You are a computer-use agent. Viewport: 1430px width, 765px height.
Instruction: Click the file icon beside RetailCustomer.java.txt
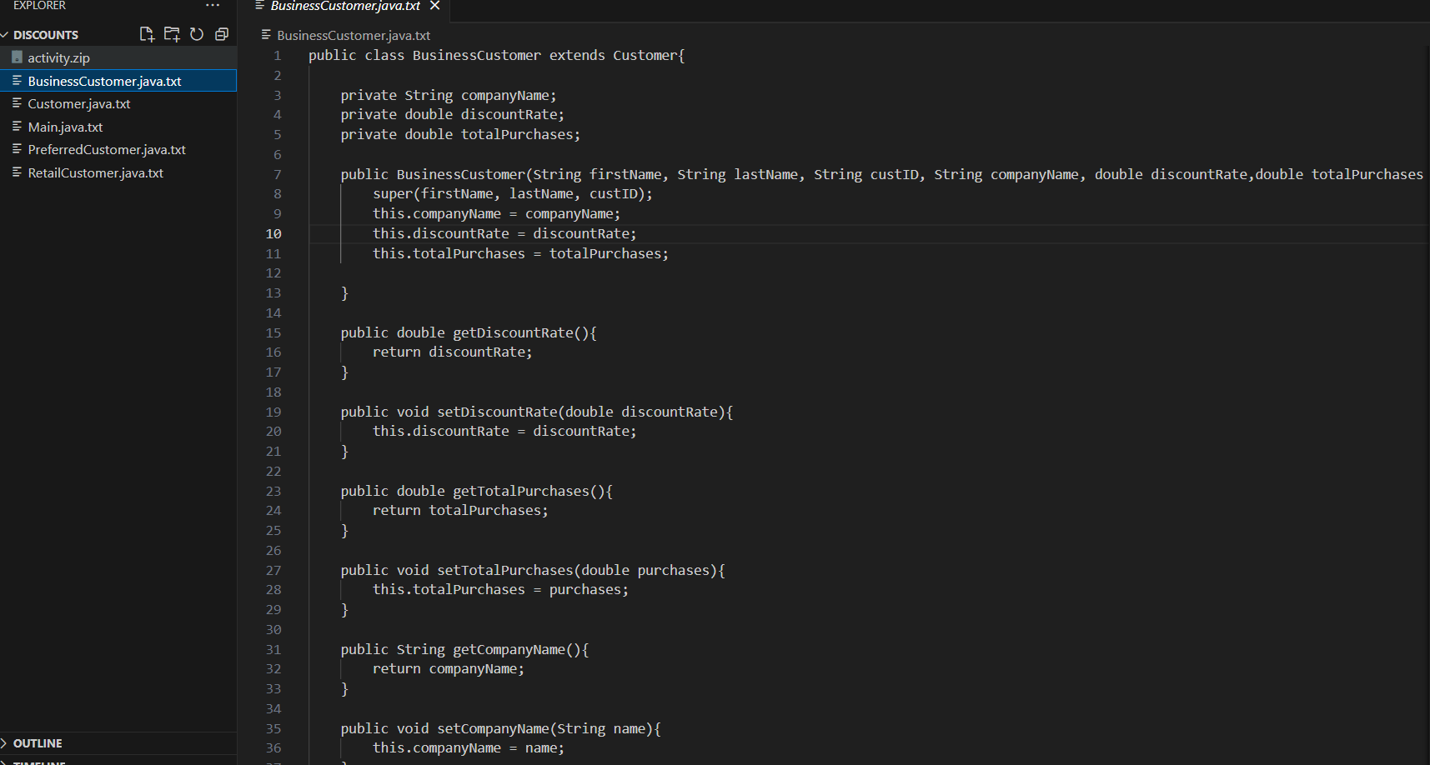pos(17,172)
